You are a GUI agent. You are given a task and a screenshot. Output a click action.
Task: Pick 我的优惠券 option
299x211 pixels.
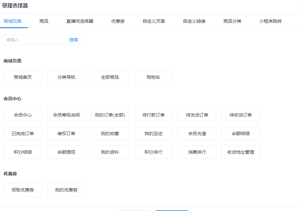pos(66,190)
